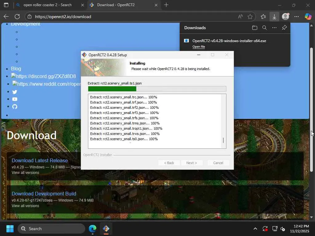Image resolution: width=315 pixels, height=236 pixels.
Task: Select the Download - OpenRCT2 tab
Action: coord(116,5)
